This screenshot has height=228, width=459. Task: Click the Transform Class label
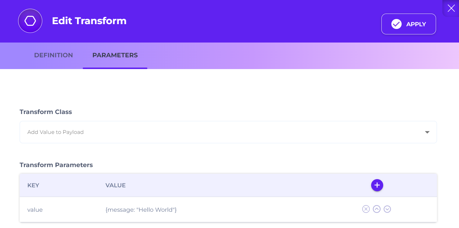(46, 112)
